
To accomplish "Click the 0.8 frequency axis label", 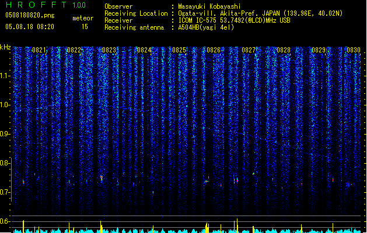I will [5, 163].
